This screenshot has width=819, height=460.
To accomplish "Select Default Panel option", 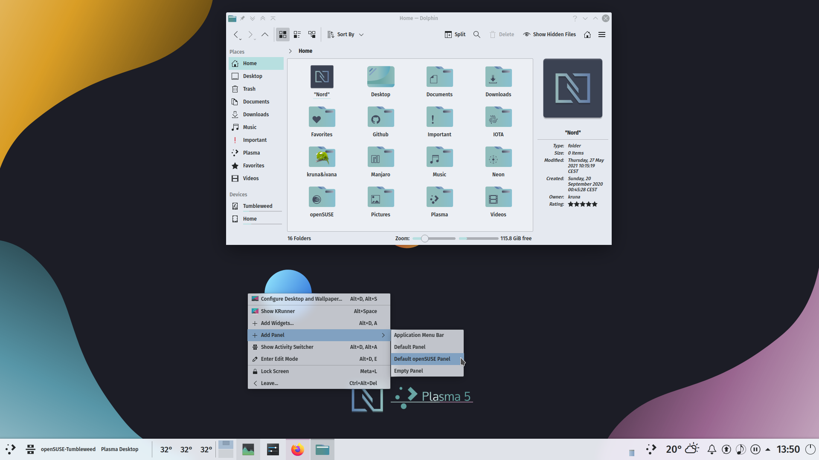I will 427,347.
